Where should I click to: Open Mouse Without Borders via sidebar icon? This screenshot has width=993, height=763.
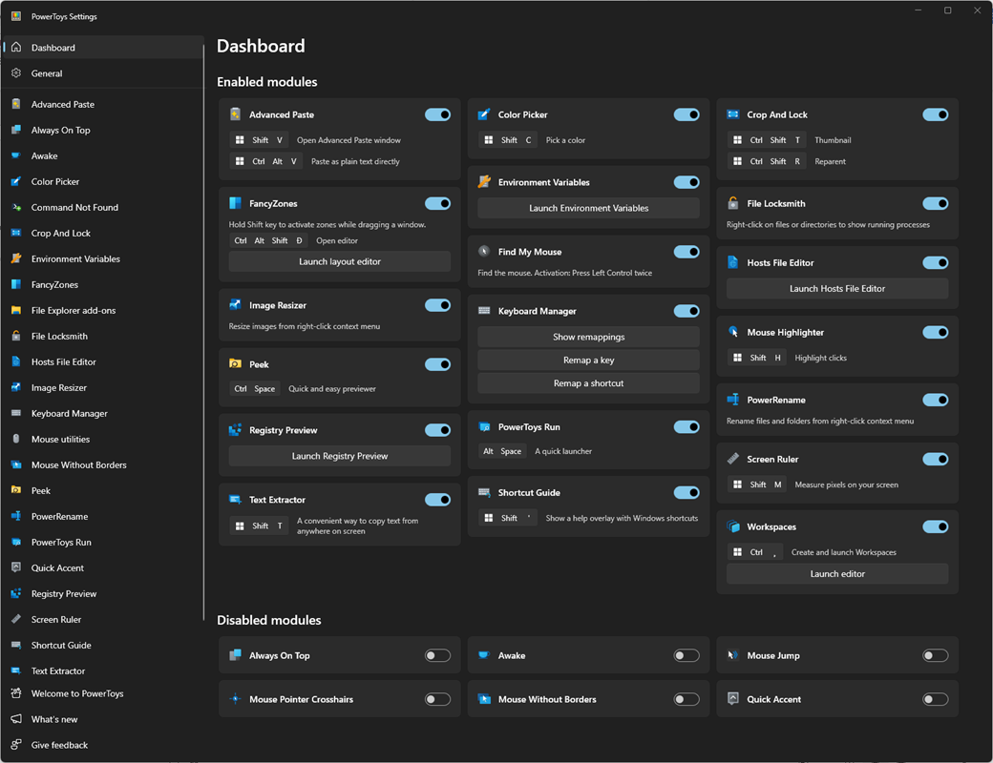pos(16,465)
